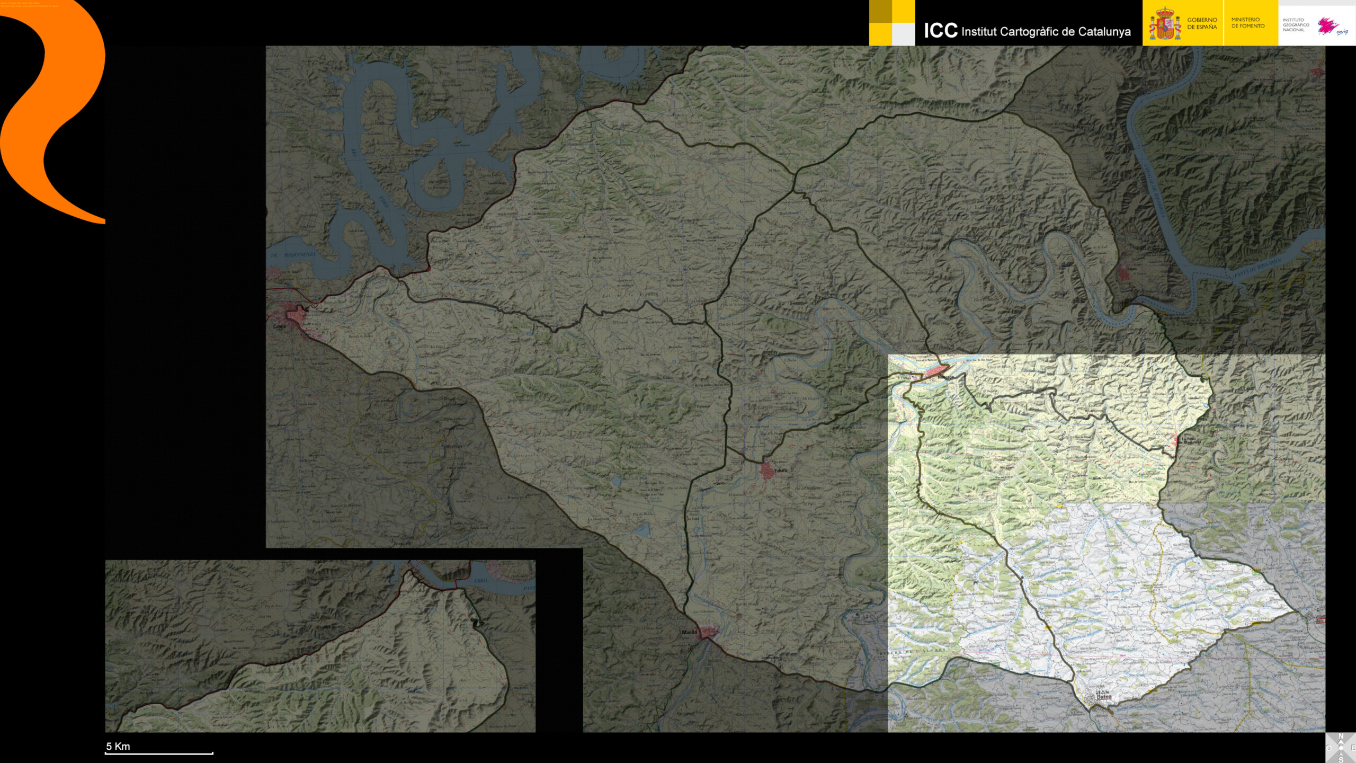
Task: Click the ICC Institut Cartogràfic de Catalunya logo
Action: [x=1027, y=31]
